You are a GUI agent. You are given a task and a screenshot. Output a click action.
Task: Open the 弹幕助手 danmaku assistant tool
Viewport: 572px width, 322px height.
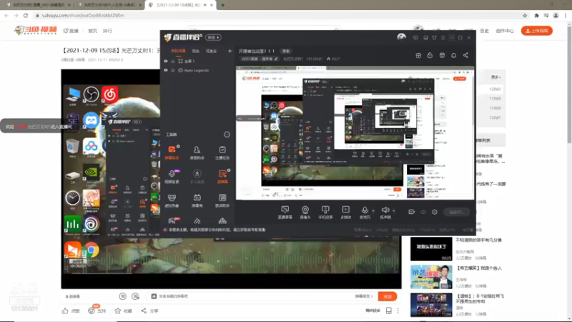[x=172, y=152]
